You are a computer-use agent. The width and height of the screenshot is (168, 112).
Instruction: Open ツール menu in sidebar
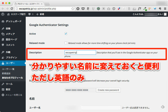(13, 84)
